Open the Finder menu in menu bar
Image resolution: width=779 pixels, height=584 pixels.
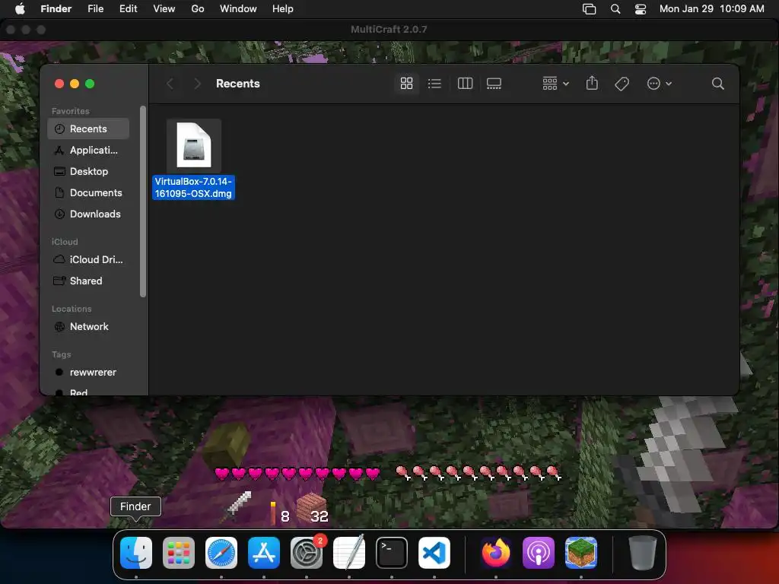(x=56, y=9)
